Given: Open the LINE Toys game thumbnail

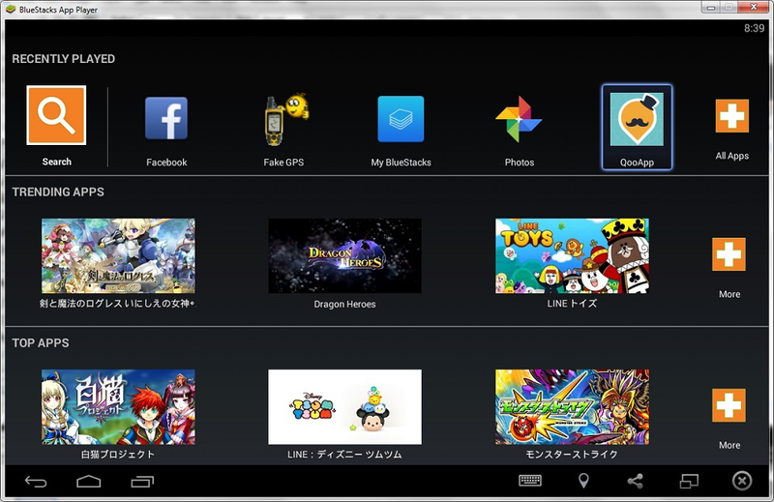Looking at the screenshot, I should click(x=572, y=255).
